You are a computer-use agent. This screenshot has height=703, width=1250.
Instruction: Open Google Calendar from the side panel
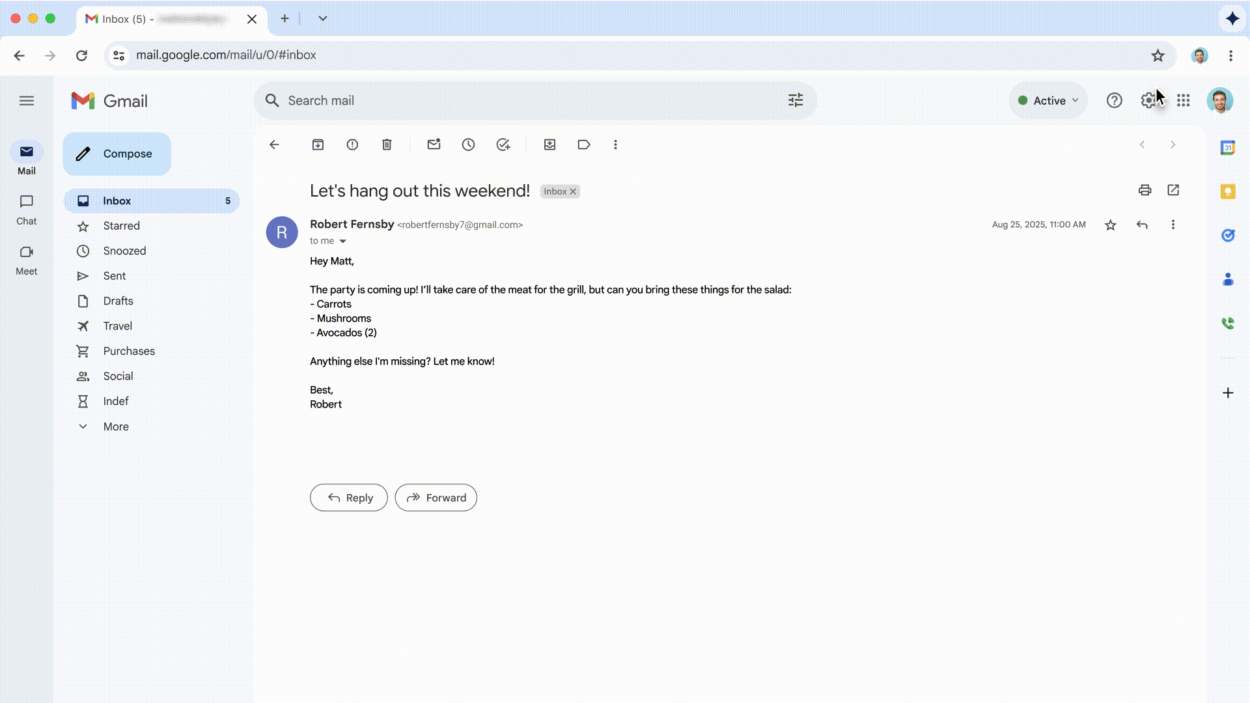[1228, 147]
